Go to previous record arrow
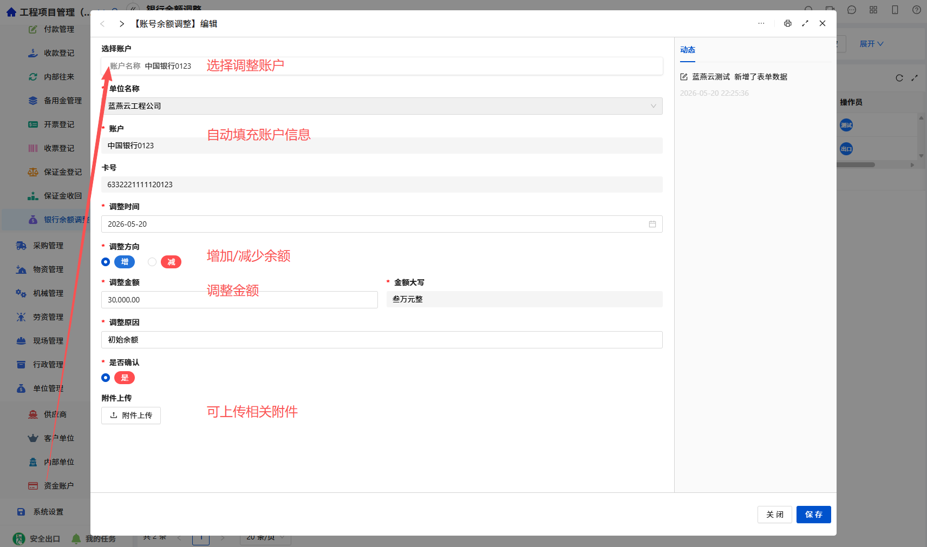This screenshot has width=927, height=547. pos(102,24)
